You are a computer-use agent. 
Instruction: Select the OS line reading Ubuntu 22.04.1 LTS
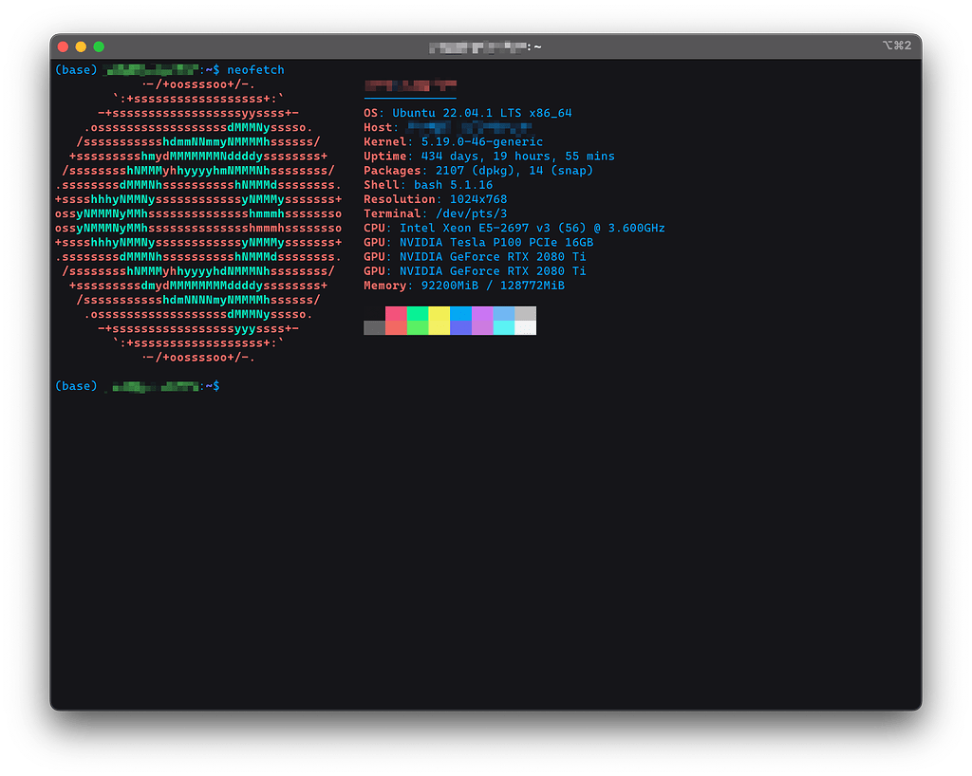pos(467,113)
